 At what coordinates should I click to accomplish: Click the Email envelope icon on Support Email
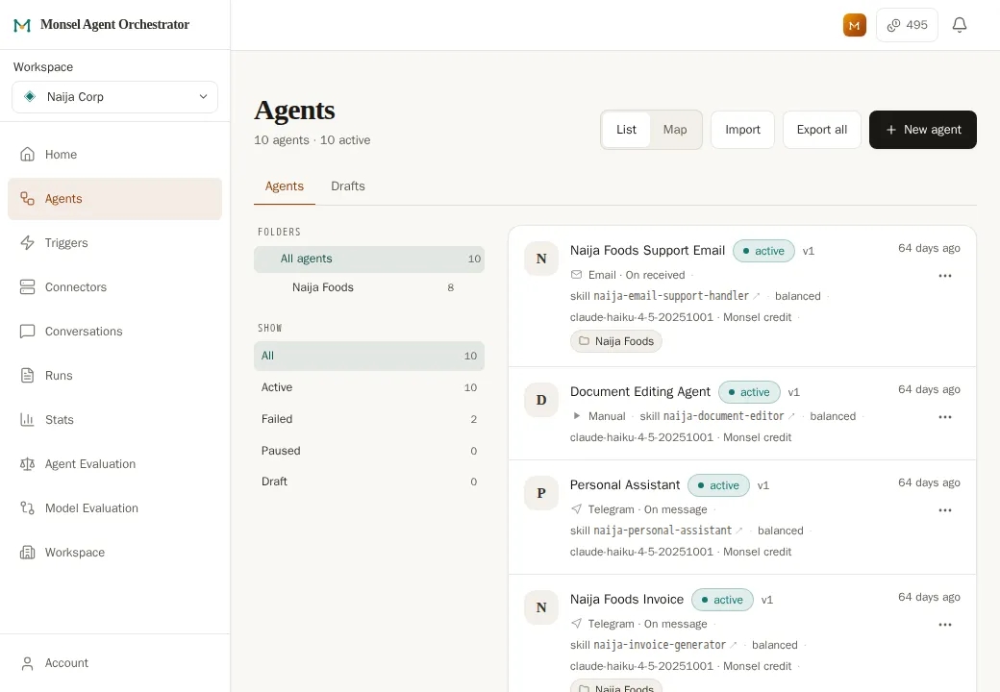click(x=577, y=275)
